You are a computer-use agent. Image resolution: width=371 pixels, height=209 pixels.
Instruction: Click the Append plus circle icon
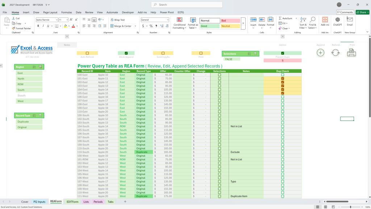coord(320,53)
